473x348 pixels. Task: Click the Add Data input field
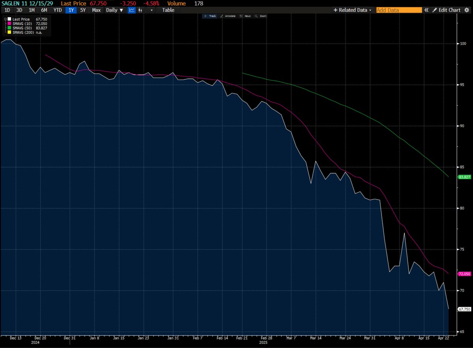point(398,10)
